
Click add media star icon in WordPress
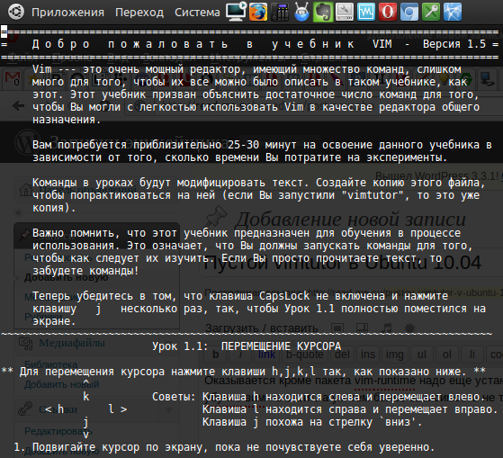click(410, 328)
